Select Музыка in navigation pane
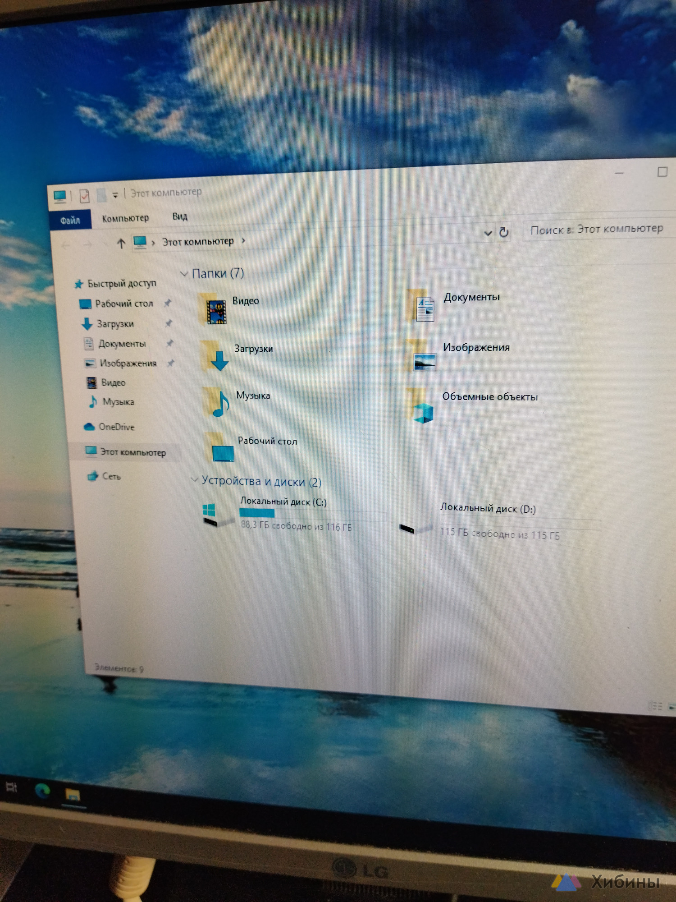This screenshot has height=902, width=676. pos(119,401)
